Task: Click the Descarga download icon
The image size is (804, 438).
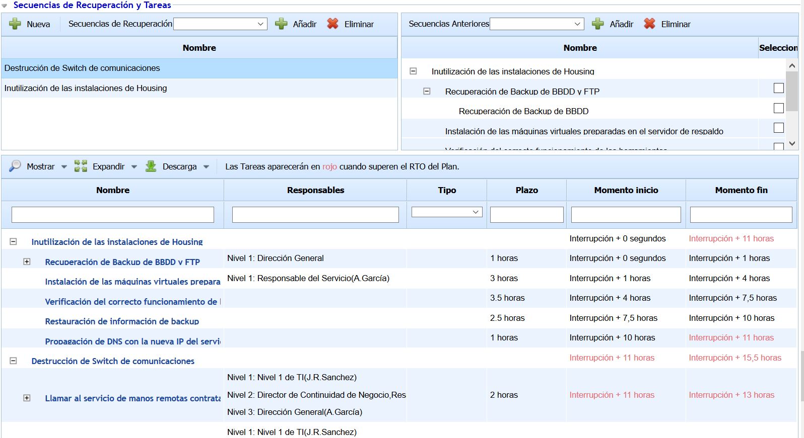Action: tap(151, 166)
